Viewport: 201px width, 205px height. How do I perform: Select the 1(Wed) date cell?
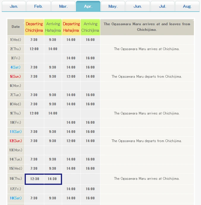16,40
